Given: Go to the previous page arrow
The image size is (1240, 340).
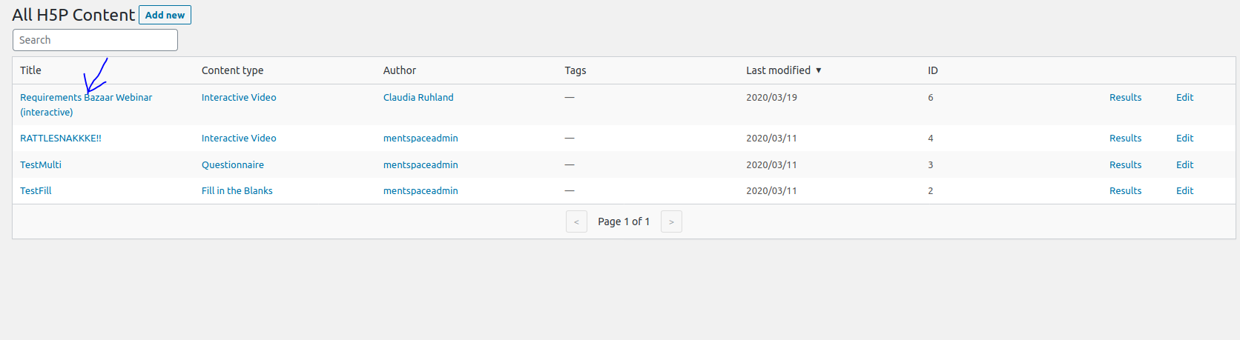Looking at the screenshot, I should [x=576, y=221].
